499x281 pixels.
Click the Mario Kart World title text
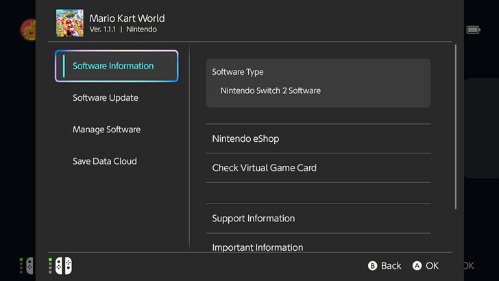click(x=127, y=18)
